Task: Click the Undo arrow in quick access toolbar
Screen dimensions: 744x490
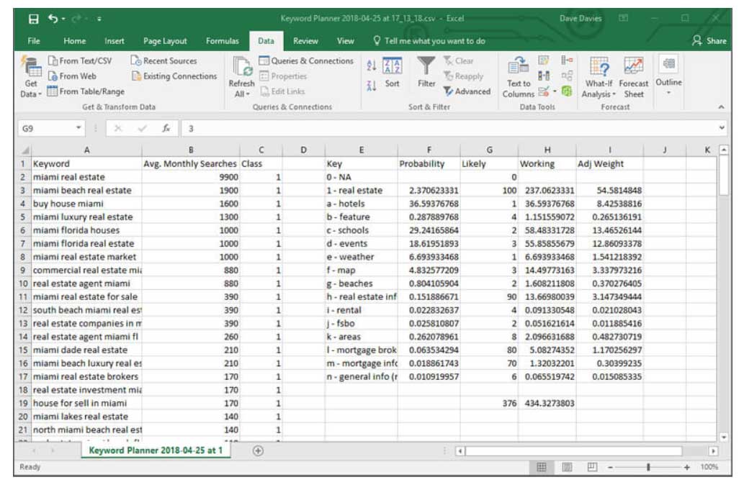Action: point(53,19)
